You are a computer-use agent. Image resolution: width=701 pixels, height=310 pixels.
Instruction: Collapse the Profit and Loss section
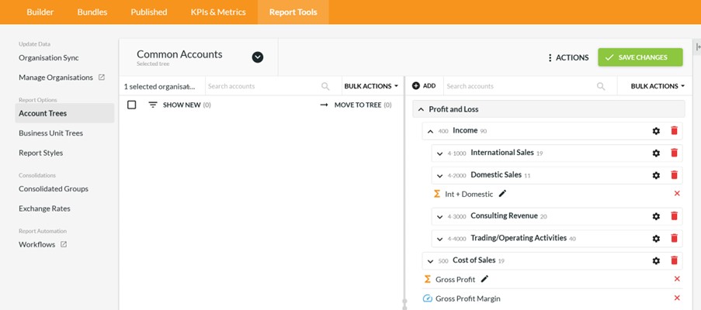click(x=421, y=109)
